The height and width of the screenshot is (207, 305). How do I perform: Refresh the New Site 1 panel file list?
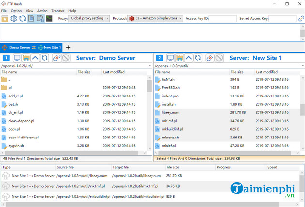click(198, 58)
